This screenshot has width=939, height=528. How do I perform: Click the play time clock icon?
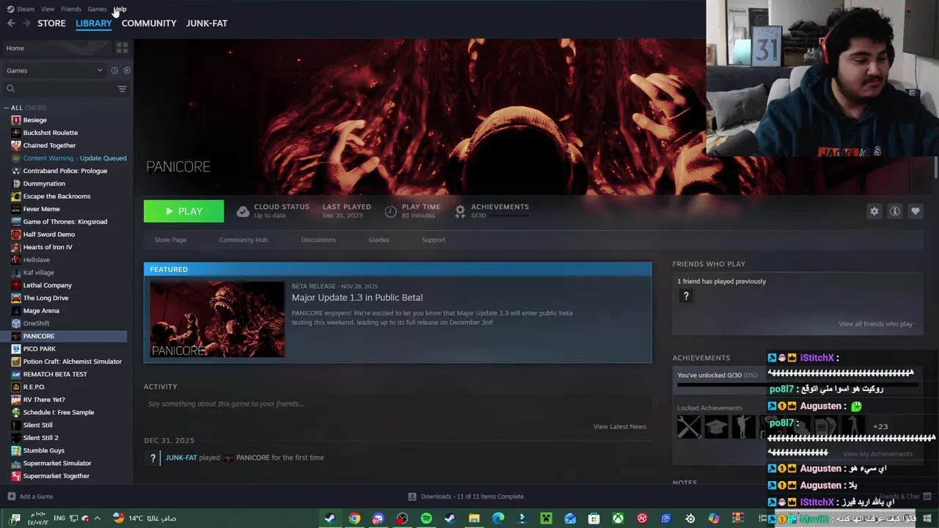point(390,211)
